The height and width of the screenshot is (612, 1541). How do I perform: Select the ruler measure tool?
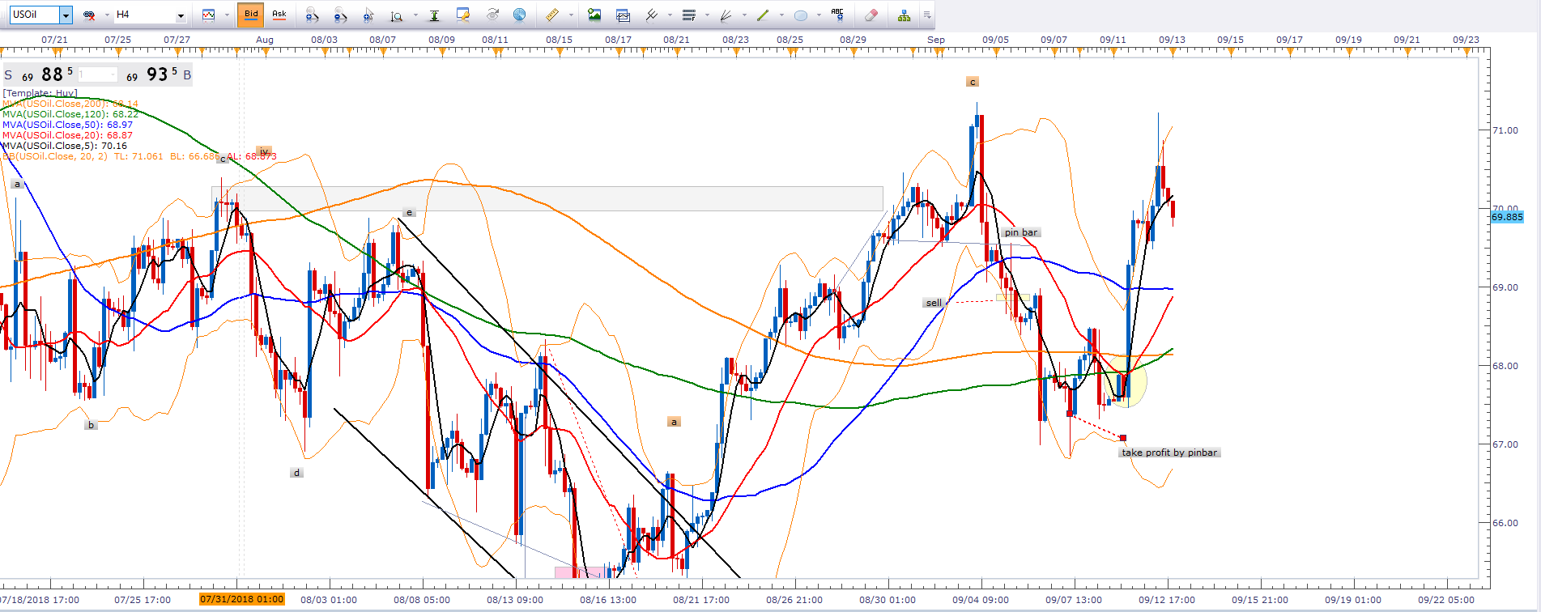point(551,15)
